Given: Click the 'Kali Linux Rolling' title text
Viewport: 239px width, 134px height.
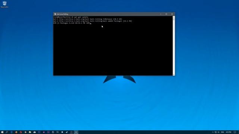Looking at the screenshot, I should tap(62, 14).
